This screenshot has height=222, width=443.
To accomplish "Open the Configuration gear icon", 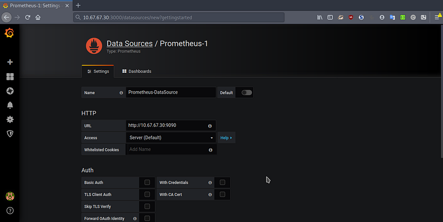I will pyautogui.click(x=10, y=119).
